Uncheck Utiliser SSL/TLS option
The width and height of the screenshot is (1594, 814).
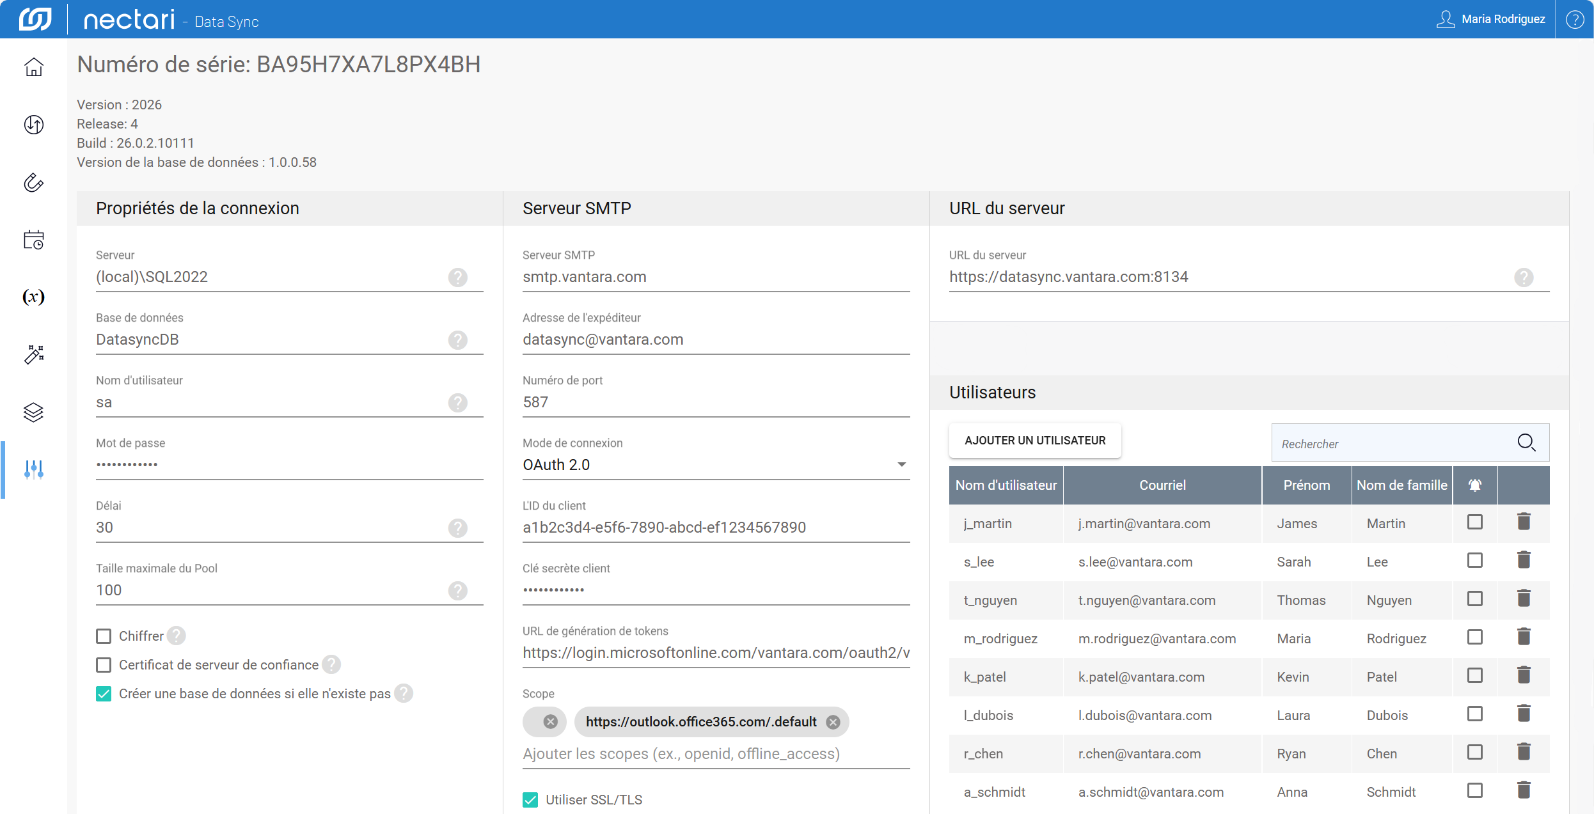(x=530, y=800)
